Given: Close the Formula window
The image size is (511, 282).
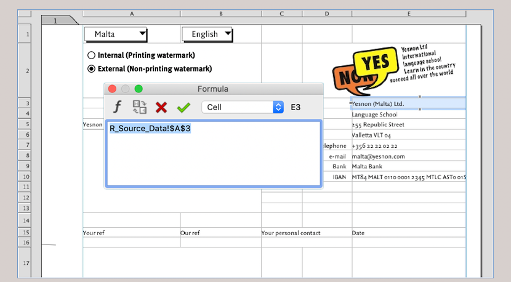Looking at the screenshot, I should click(112, 89).
